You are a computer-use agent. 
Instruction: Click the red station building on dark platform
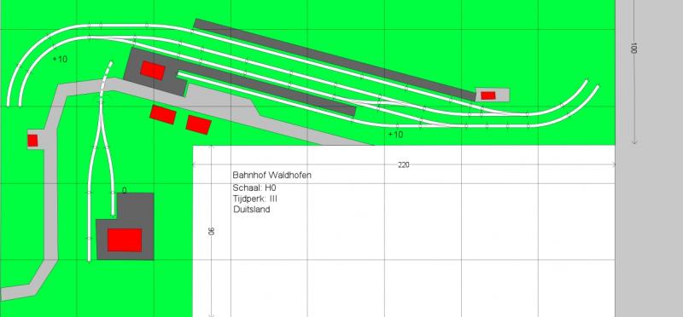[153, 71]
